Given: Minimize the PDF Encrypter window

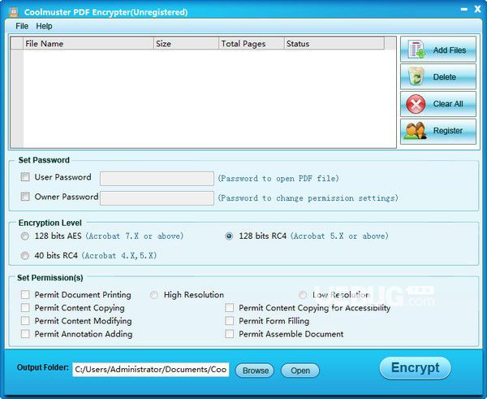Looking at the screenshot, I should [x=464, y=10].
